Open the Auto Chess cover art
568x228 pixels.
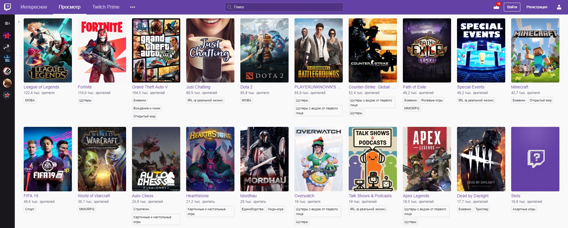coord(156,159)
